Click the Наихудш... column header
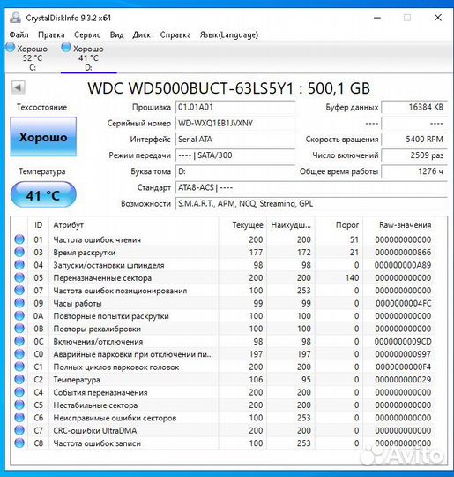Image resolution: width=454 pixels, height=477 pixels. point(291,225)
